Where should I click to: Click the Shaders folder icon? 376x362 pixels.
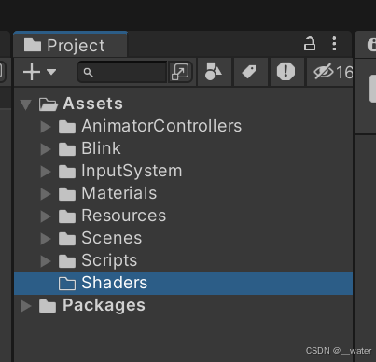click(x=67, y=284)
